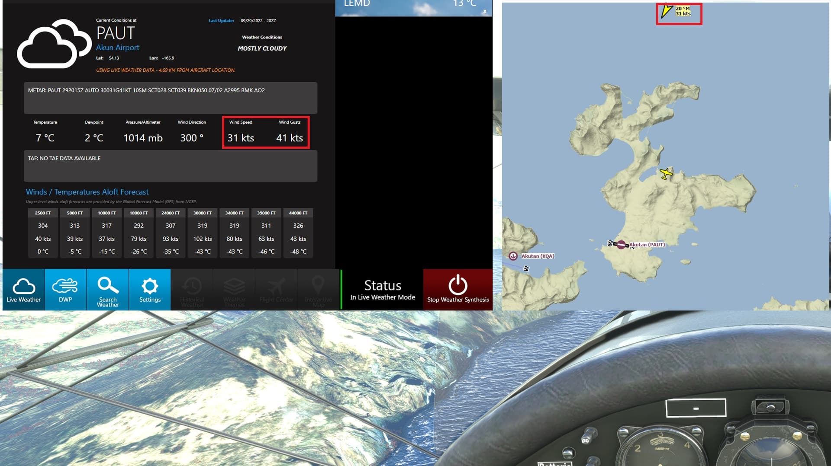Image resolution: width=831 pixels, height=466 pixels.
Task: Click the METAR text box
Action: tap(170, 98)
